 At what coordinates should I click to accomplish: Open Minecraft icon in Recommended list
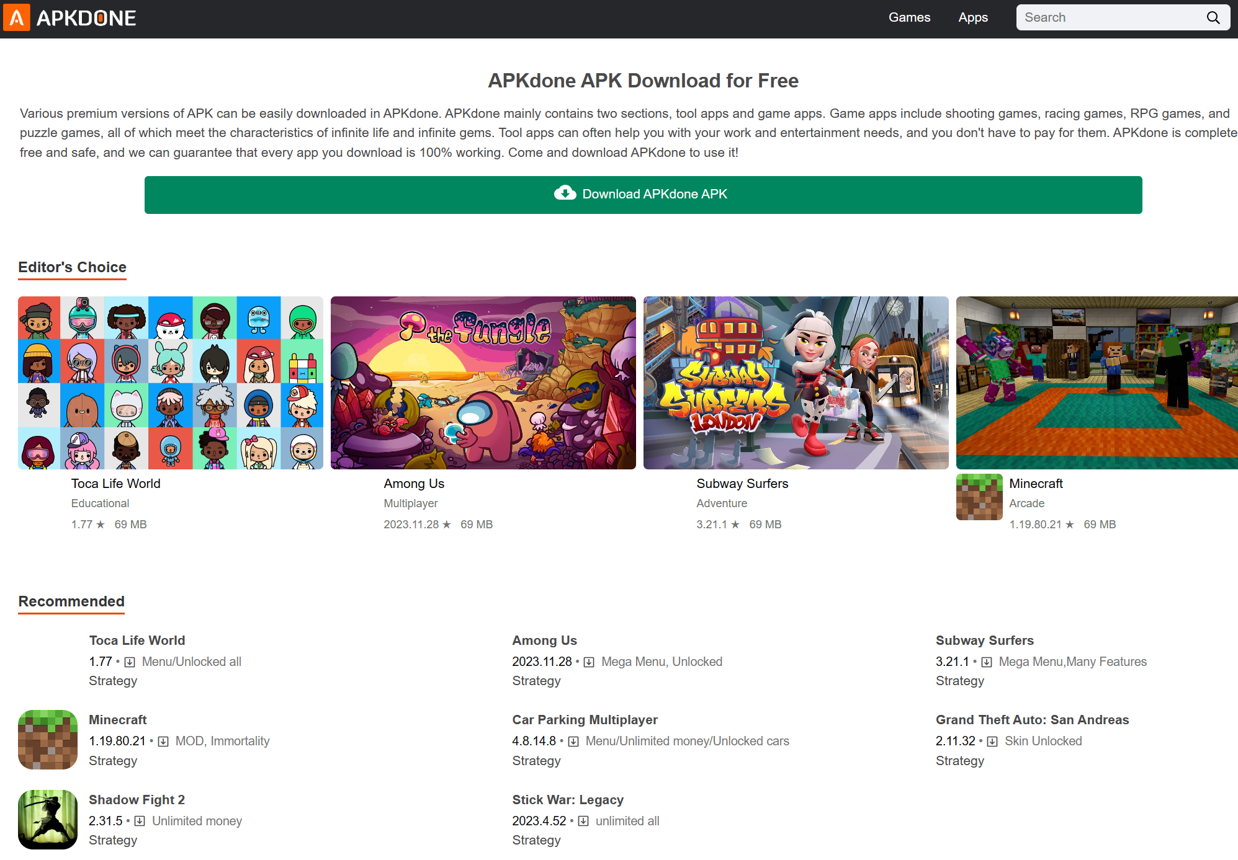[x=48, y=740]
